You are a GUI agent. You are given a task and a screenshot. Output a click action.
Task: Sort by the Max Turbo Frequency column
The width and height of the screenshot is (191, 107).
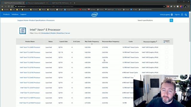(x=92, y=42)
